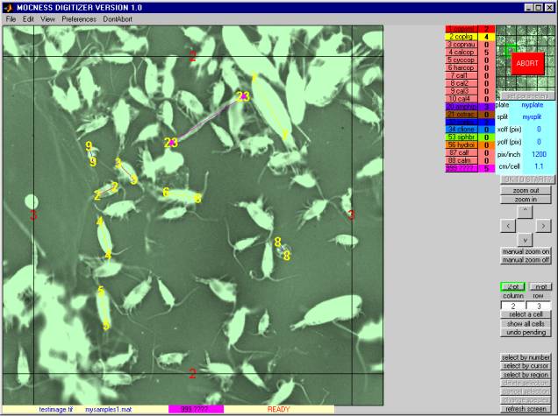Image resolution: width=558 pixels, height=416 pixels.
Task: Select the blue 34 clione species
Action: pos(461,130)
